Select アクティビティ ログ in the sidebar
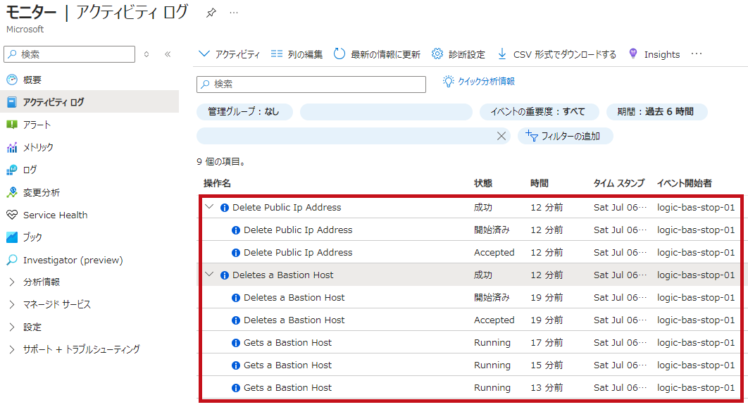The image size is (748, 407). tap(89, 101)
